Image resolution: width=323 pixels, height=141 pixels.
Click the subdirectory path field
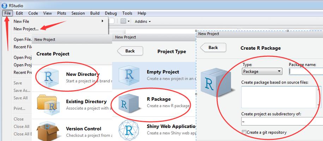coord(282,122)
